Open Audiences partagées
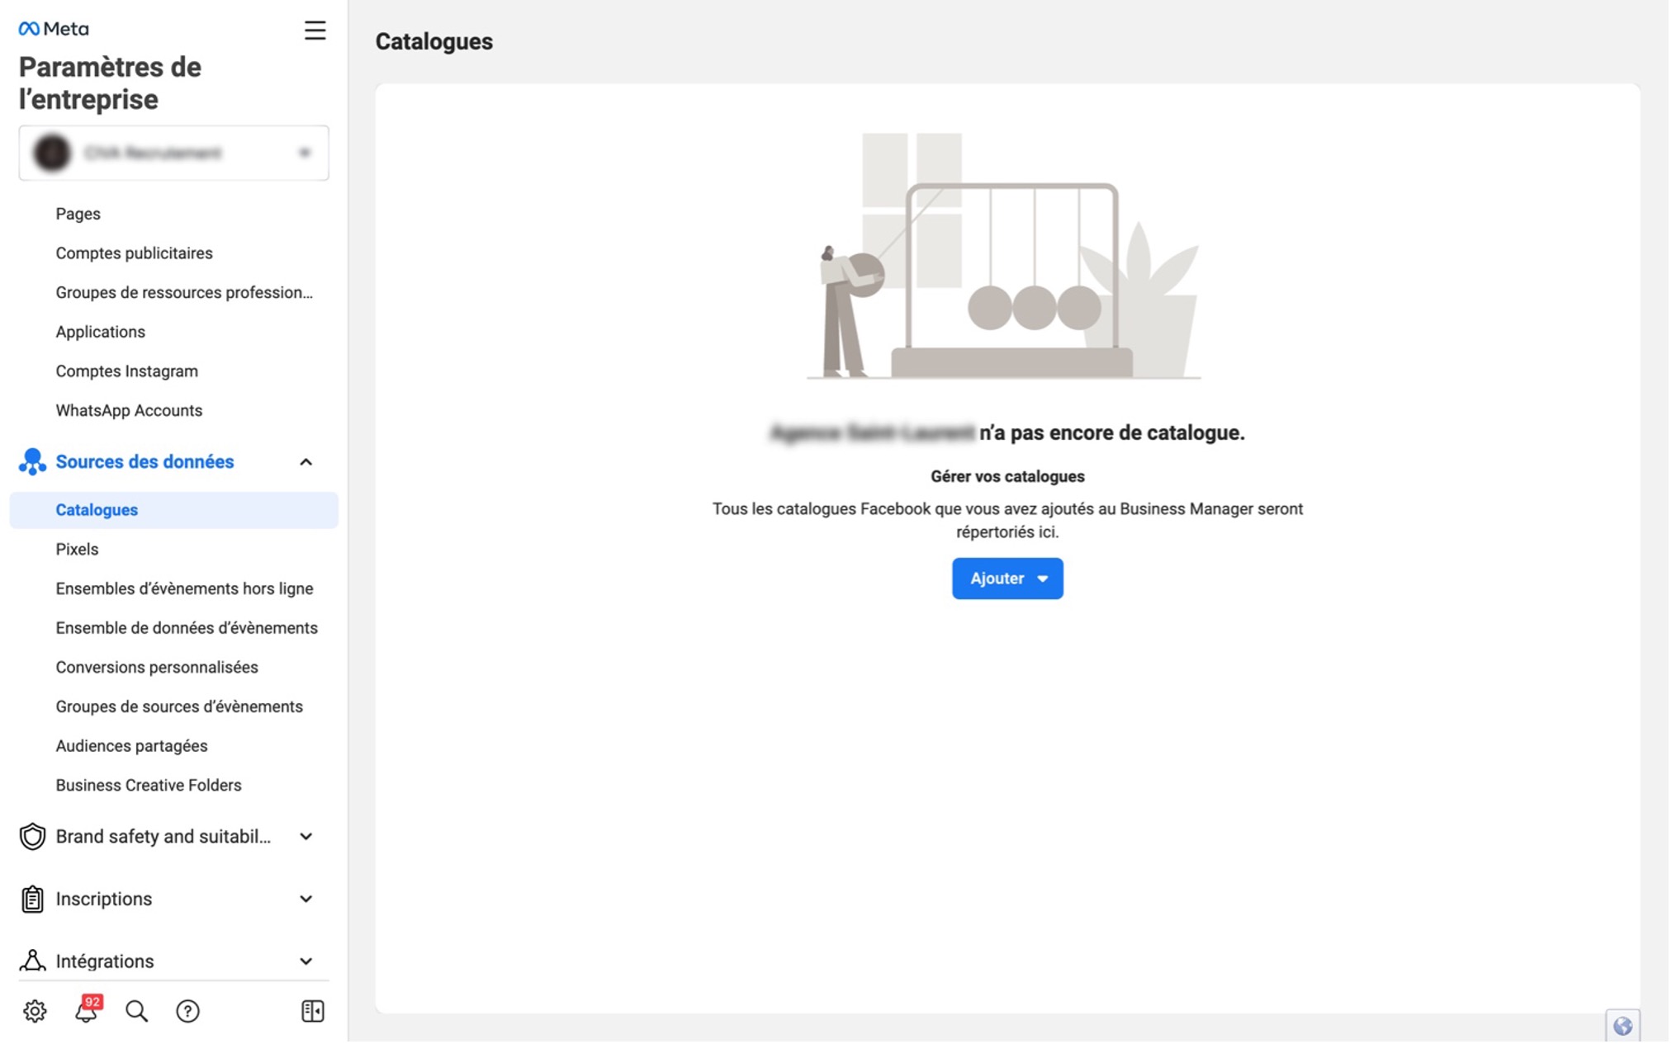 (132, 747)
